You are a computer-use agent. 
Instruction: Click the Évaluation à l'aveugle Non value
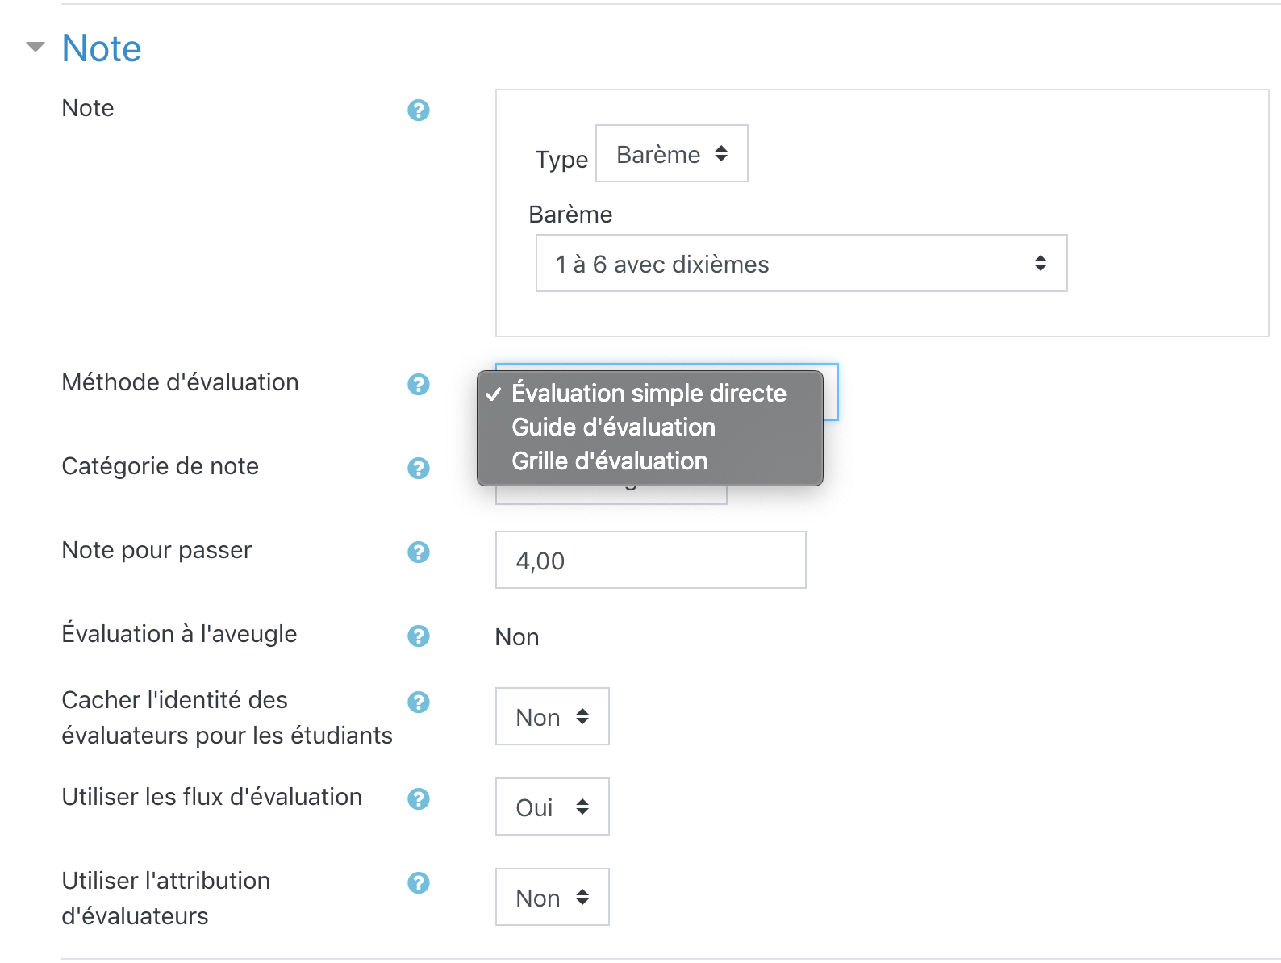click(x=517, y=637)
